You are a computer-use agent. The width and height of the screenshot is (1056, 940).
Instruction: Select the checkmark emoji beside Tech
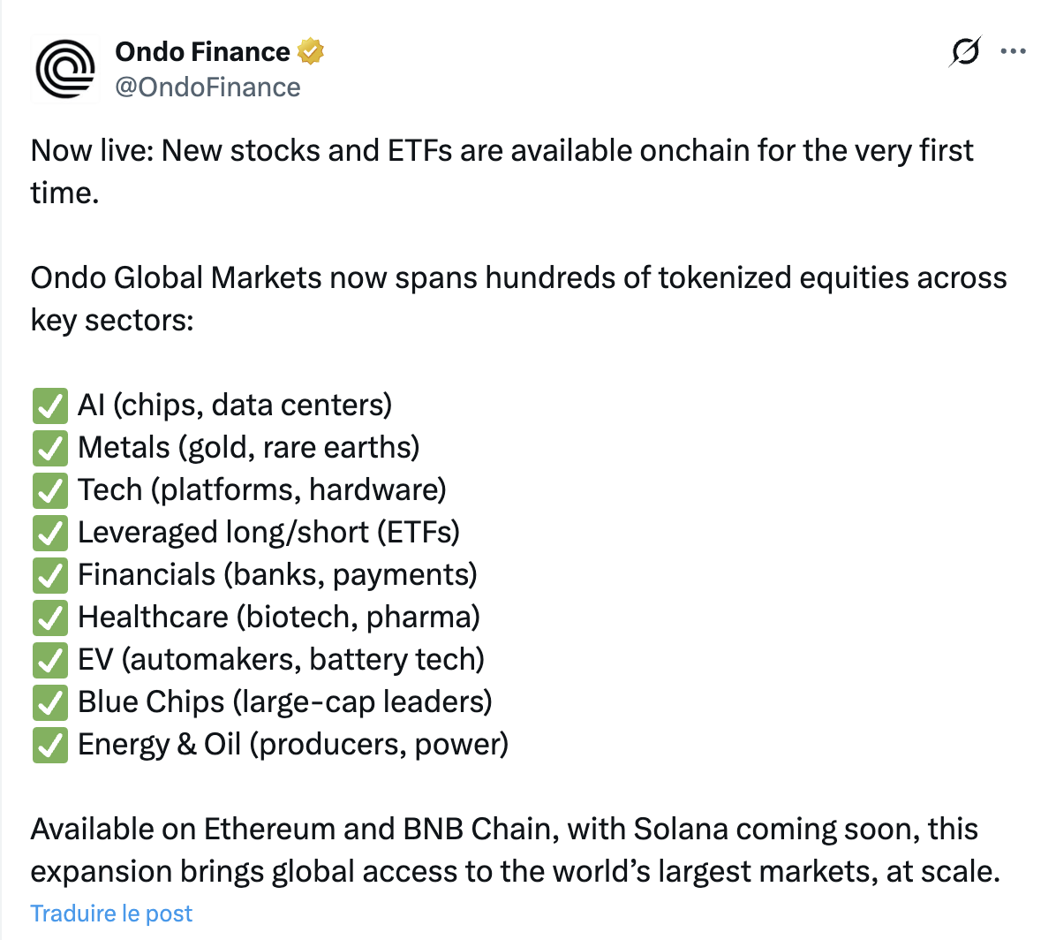point(50,490)
